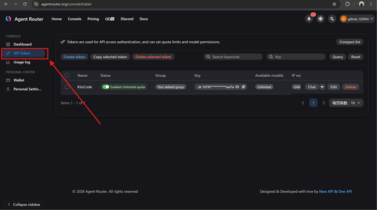Click the Agent Router logo icon

(8, 19)
